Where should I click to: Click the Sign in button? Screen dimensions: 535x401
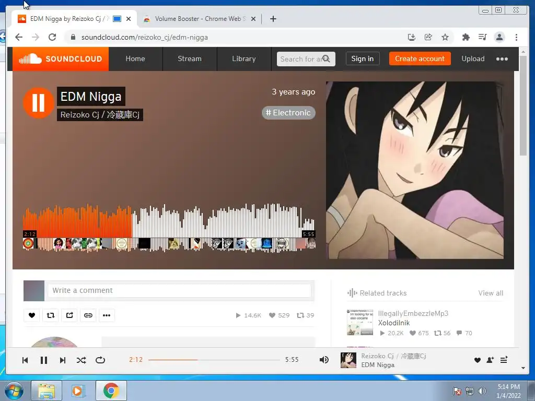(363, 58)
